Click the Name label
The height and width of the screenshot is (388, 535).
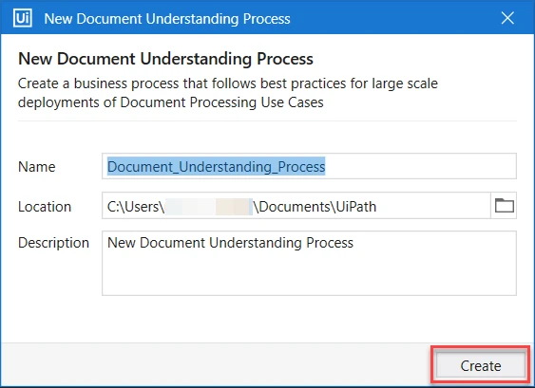click(x=36, y=167)
